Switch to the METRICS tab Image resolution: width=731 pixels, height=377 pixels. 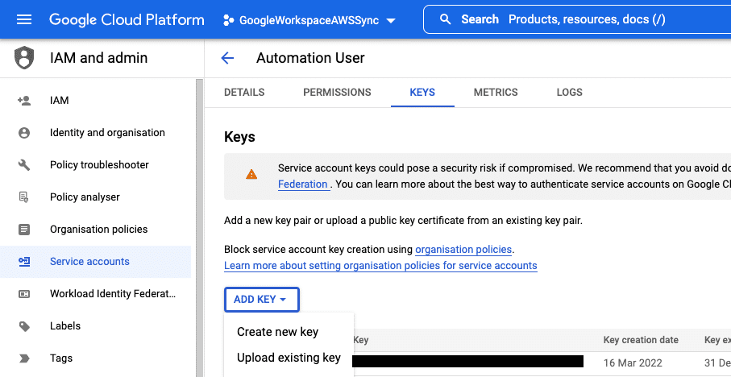[x=496, y=93]
